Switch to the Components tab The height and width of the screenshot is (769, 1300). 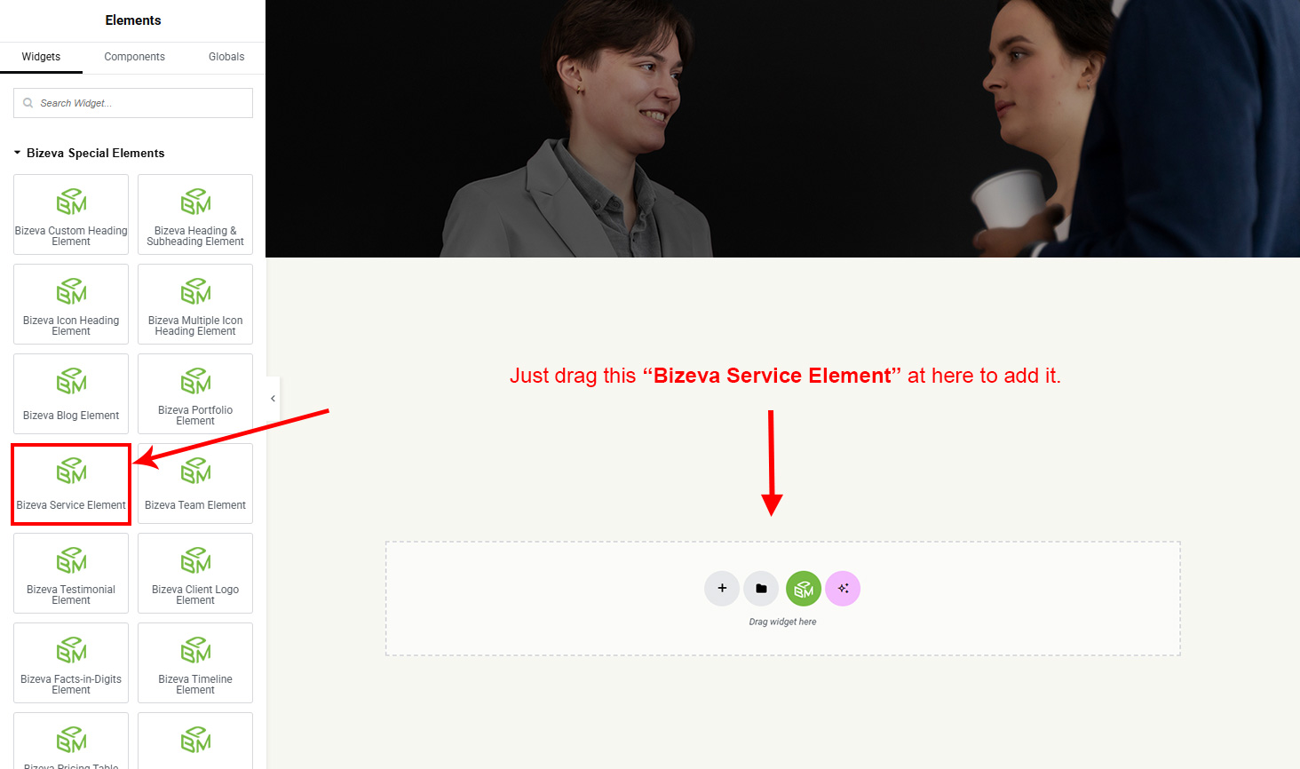(x=134, y=57)
